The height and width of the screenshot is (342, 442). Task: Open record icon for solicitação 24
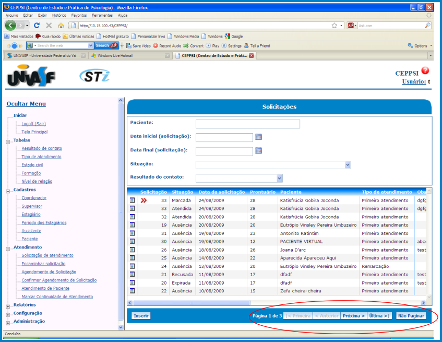tap(132, 266)
